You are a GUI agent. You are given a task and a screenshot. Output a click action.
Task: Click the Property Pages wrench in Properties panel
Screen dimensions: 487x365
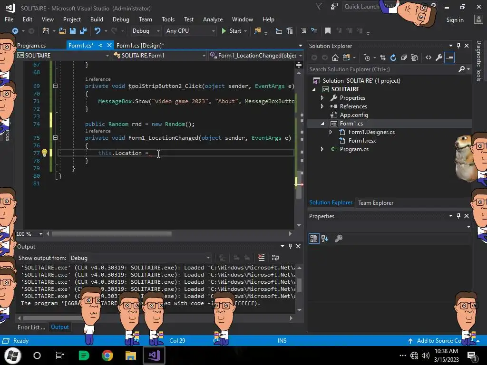(338, 239)
